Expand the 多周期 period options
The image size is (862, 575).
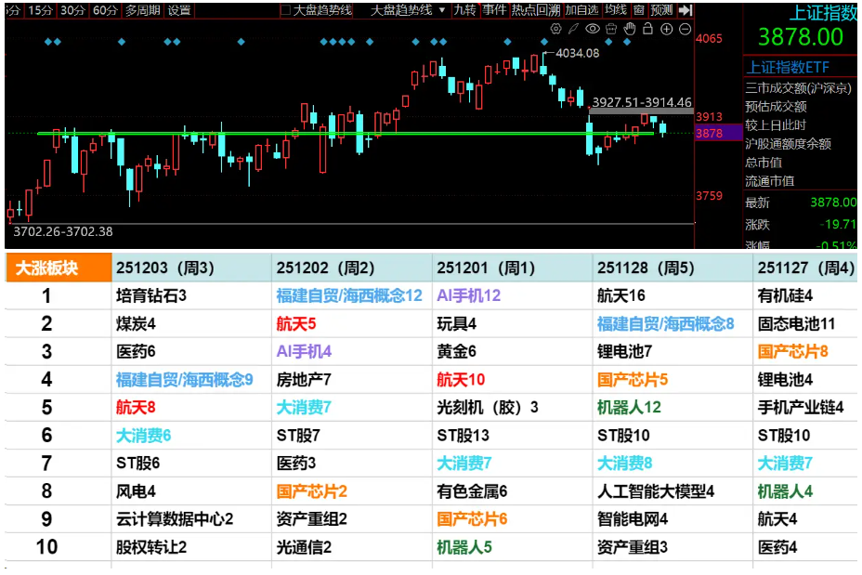(x=142, y=10)
